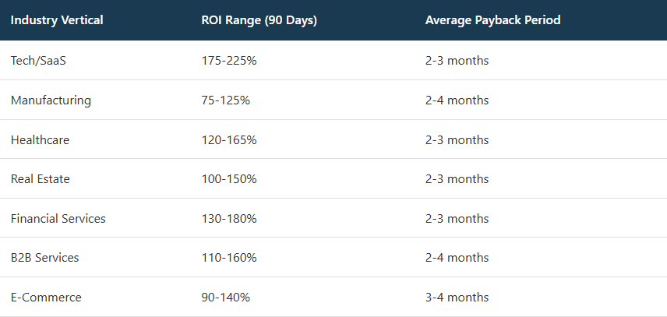
Task: Click Manufacturing's 2-4 months payback cell
Action: point(457,100)
